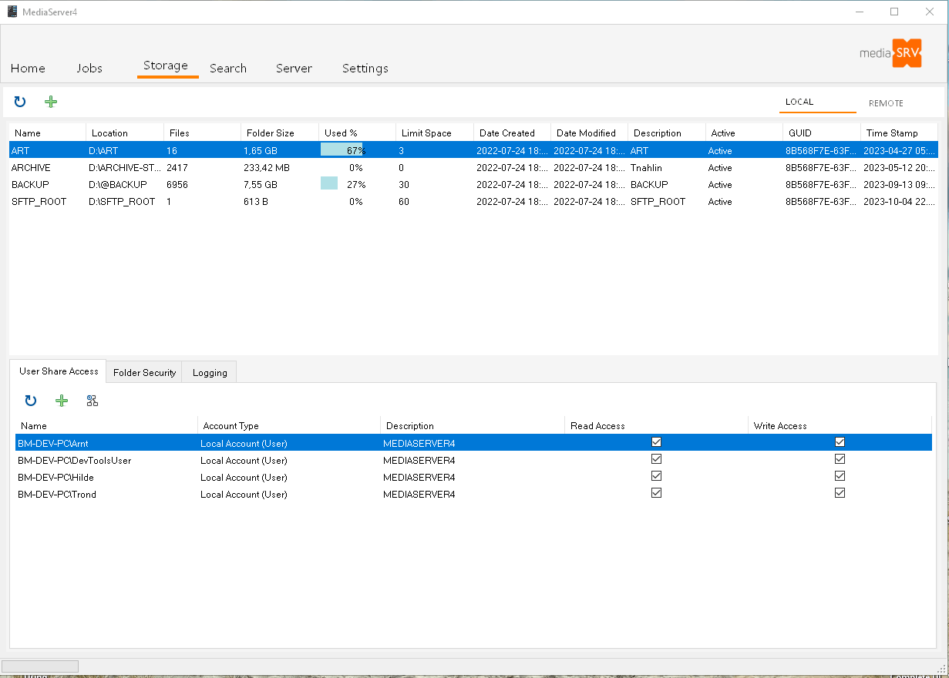Switch to LOCAL storage view
The image size is (949, 678).
pos(817,102)
